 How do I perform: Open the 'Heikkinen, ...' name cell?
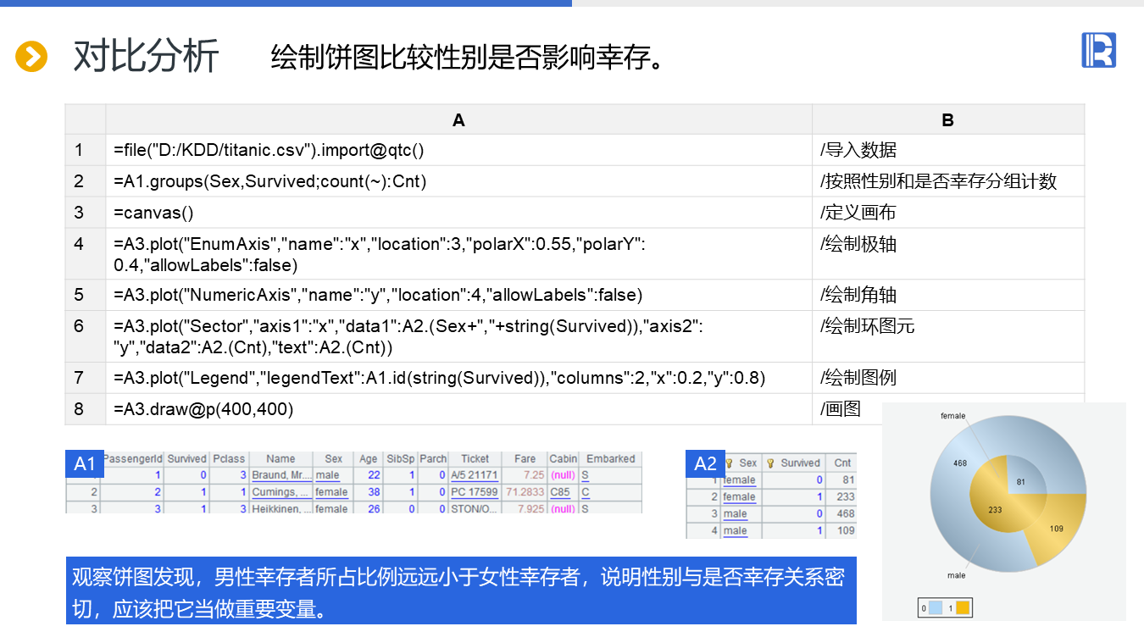(x=281, y=508)
